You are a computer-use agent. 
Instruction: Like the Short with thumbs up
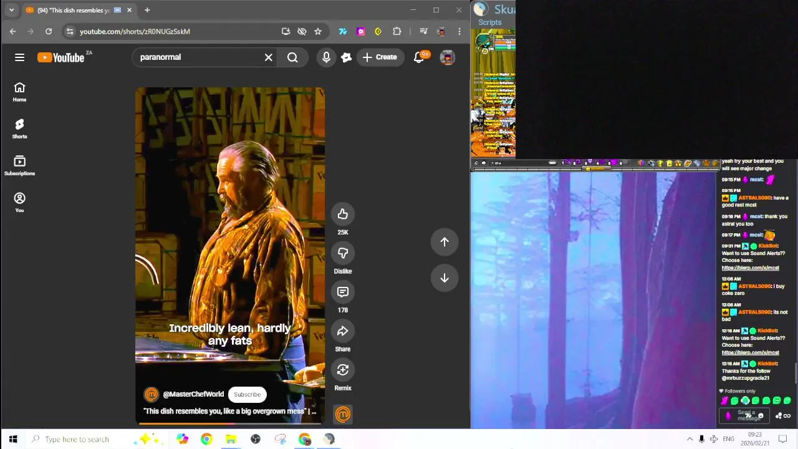tap(343, 215)
